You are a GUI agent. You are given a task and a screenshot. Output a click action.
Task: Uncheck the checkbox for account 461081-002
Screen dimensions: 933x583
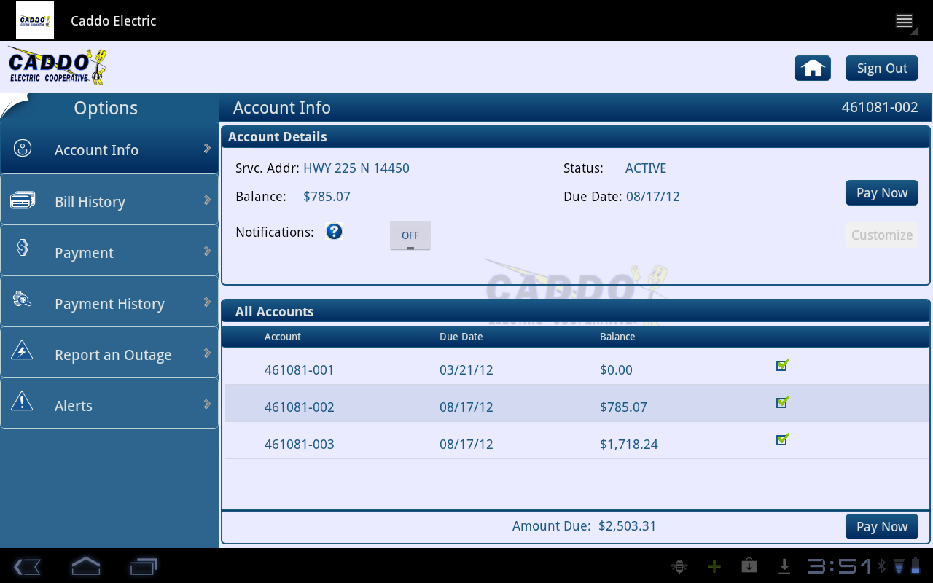point(782,402)
